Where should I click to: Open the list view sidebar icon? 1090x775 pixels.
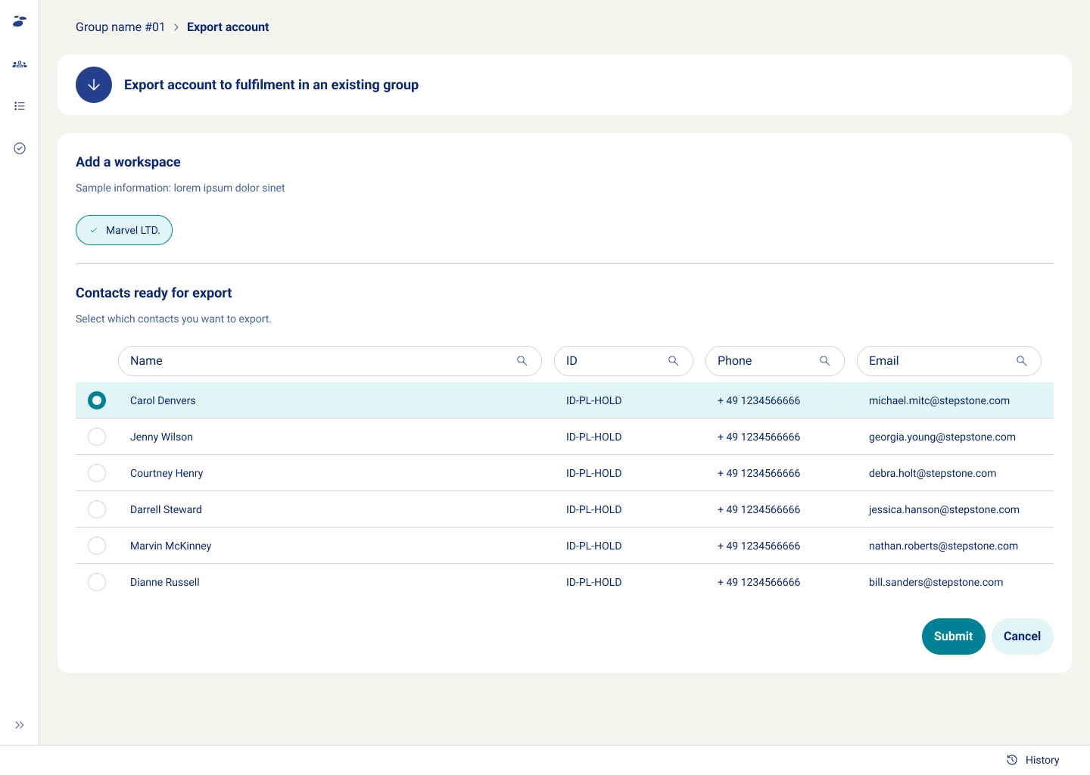click(20, 106)
